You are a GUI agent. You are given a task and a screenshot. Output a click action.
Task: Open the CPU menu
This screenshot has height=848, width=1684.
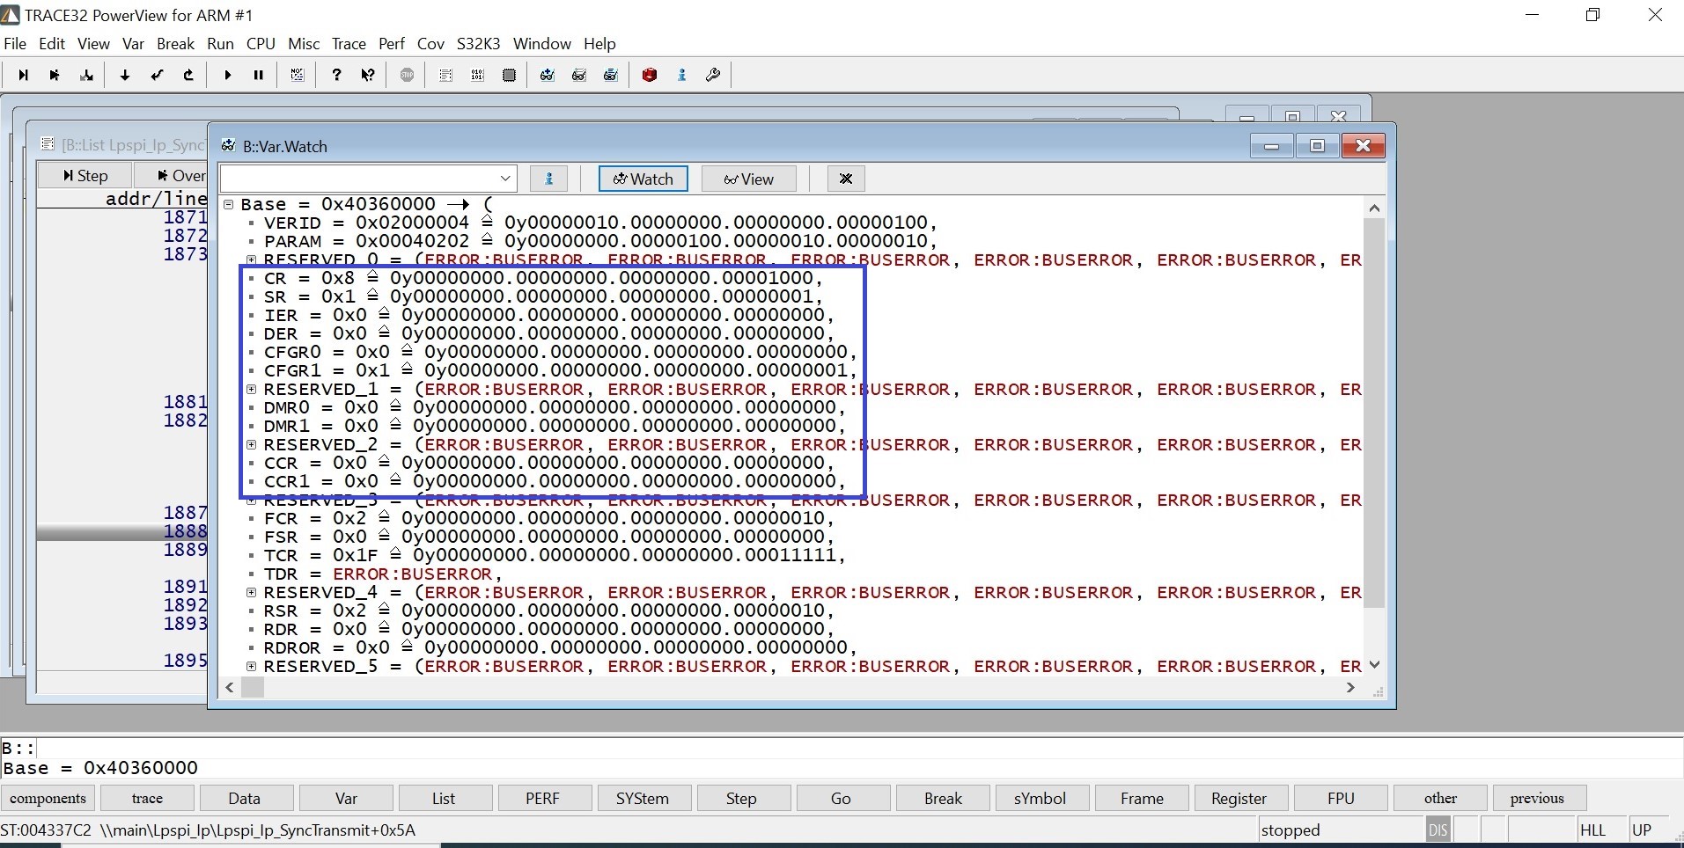point(261,44)
